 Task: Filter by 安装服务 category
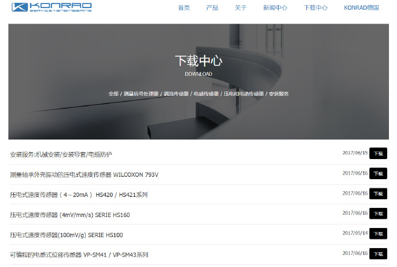(x=278, y=94)
